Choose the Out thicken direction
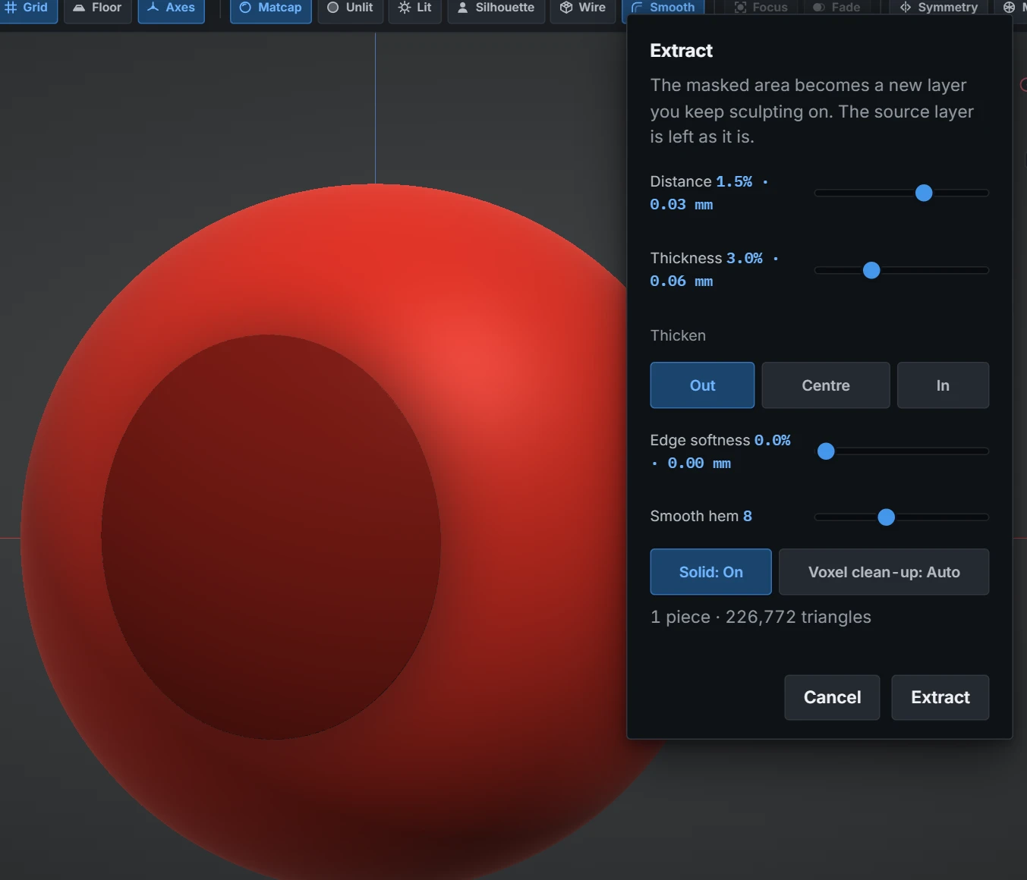This screenshot has height=880, width=1027. click(x=702, y=385)
